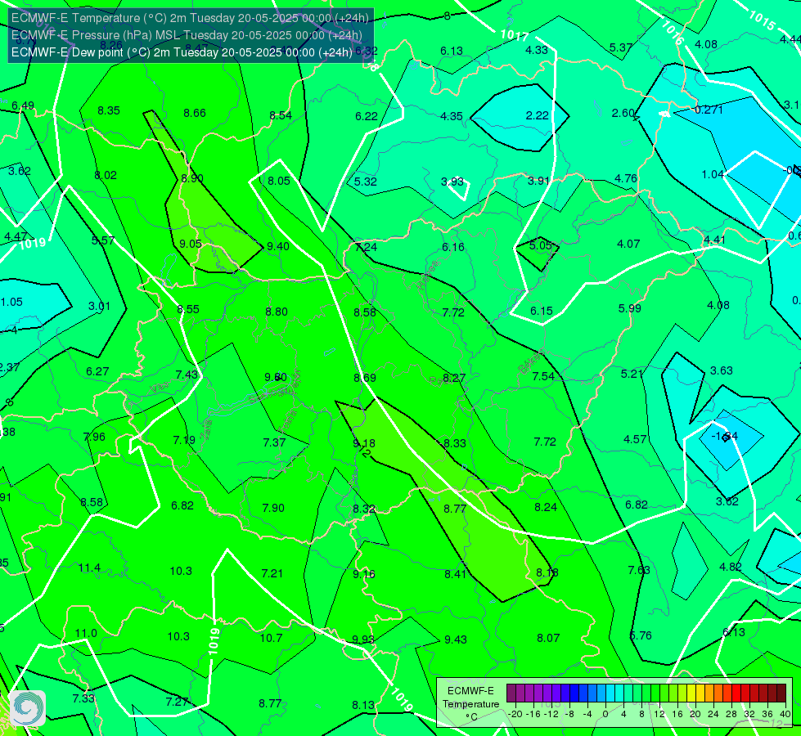Click the 7.54 value on the map
The width and height of the screenshot is (801, 736).
[543, 376]
